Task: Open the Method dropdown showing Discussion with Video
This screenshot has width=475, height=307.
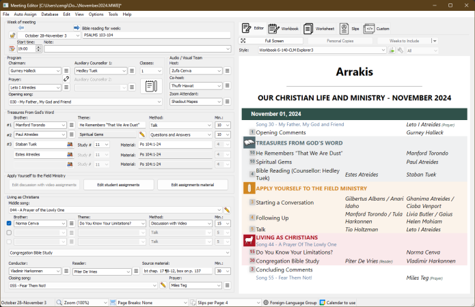Action: click(x=209, y=224)
